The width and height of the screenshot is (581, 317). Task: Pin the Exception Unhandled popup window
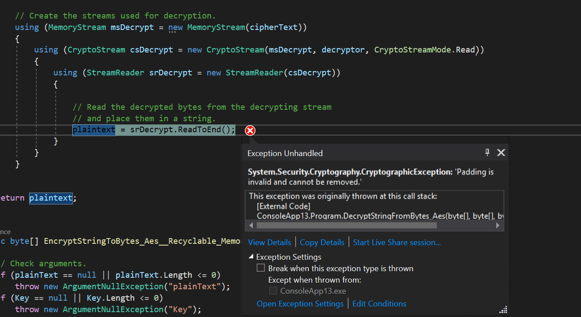(487, 153)
